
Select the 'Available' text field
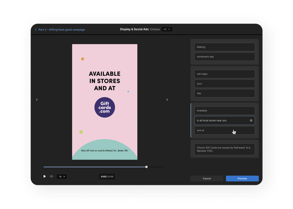[225, 111]
